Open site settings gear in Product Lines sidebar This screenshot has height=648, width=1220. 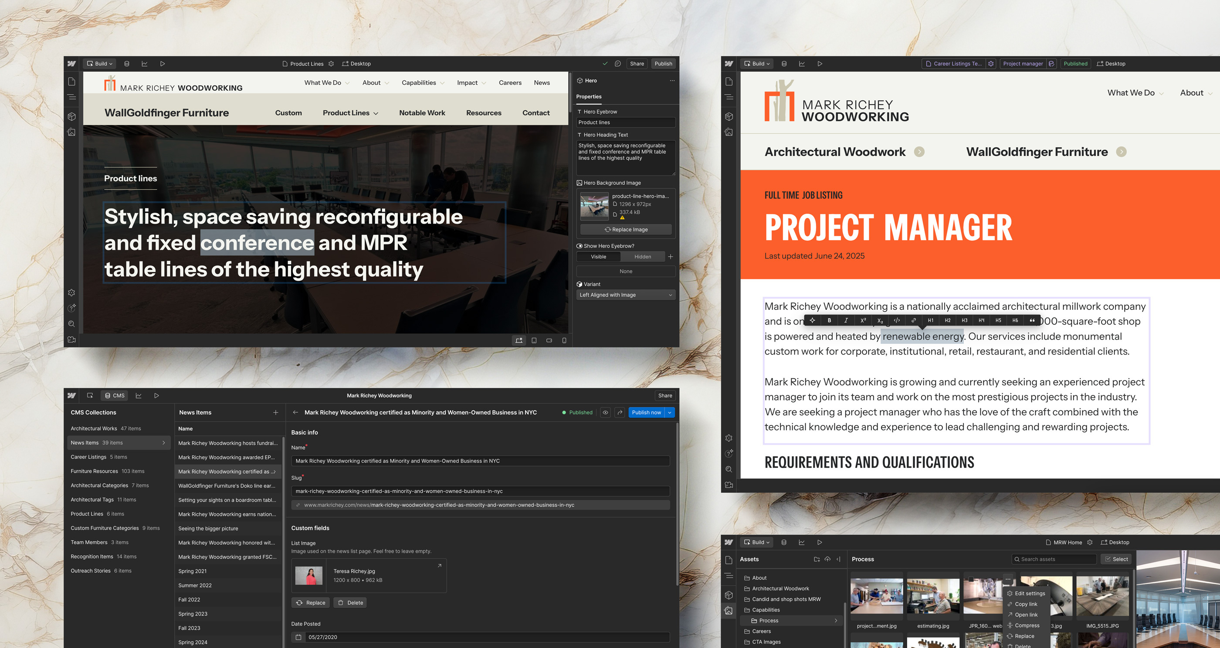pyautogui.click(x=71, y=293)
